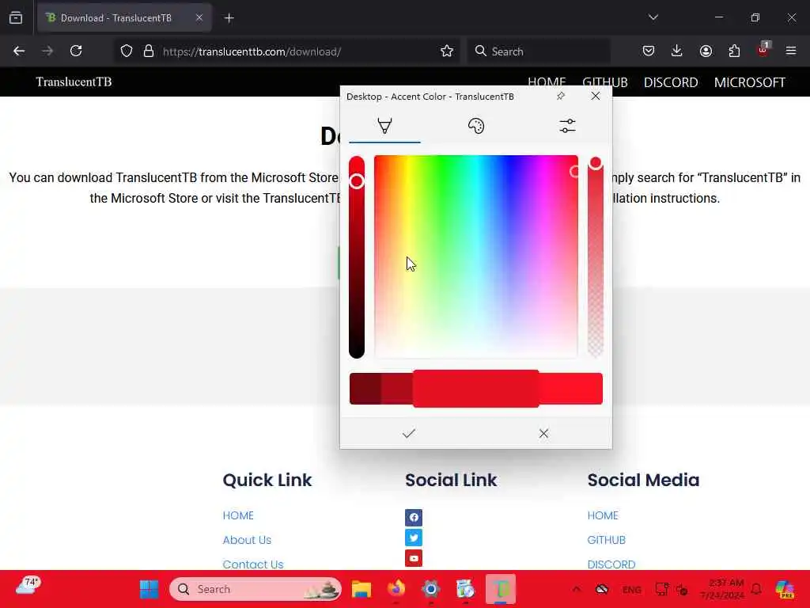Viewport: 810px width, 608px height.
Task: Click the TranslucentTB site logo
Action: pyautogui.click(x=74, y=82)
